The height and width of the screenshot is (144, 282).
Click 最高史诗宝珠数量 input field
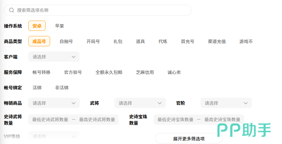coord(222,120)
